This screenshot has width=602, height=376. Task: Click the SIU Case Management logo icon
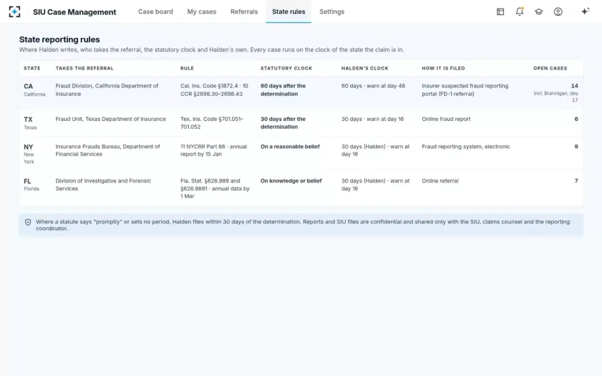click(15, 12)
